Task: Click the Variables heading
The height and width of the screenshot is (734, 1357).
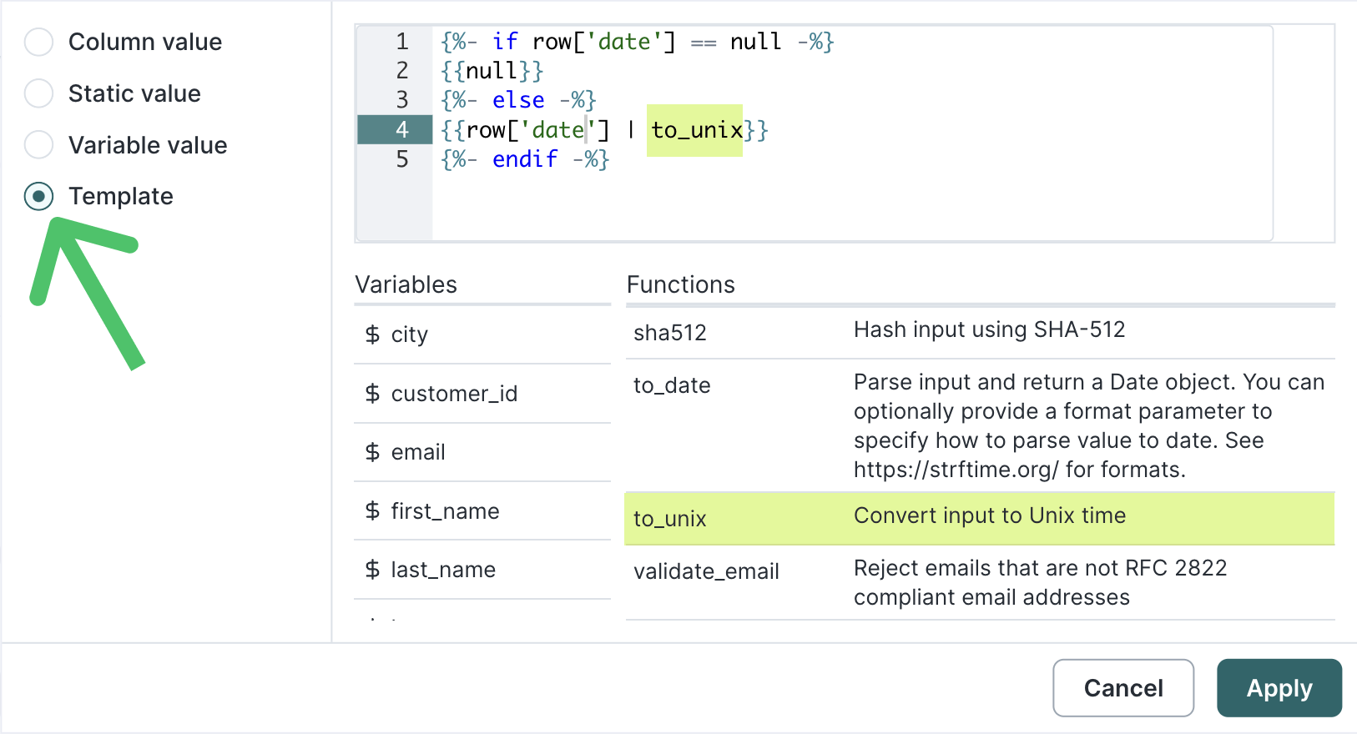Action: [x=406, y=285]
